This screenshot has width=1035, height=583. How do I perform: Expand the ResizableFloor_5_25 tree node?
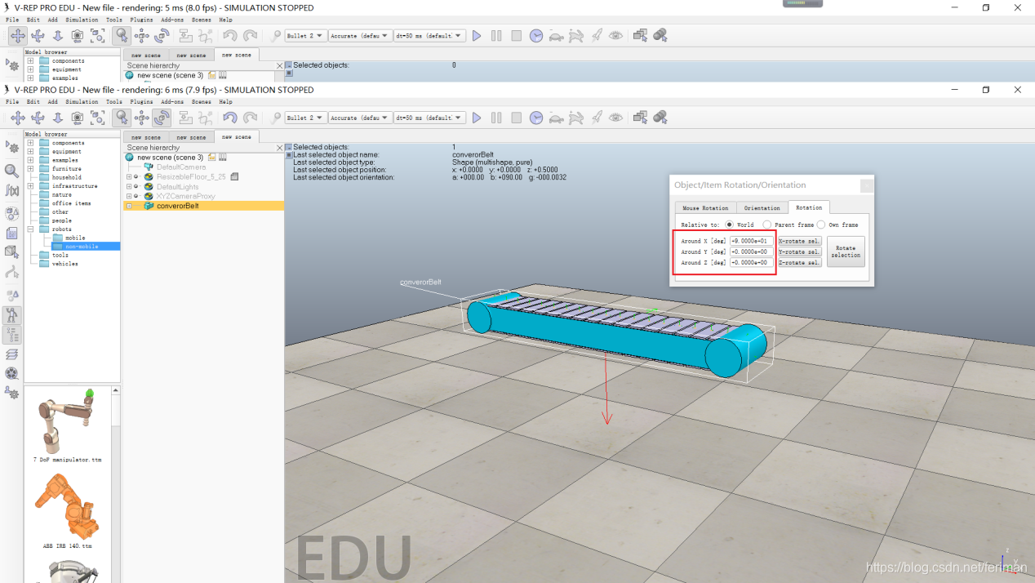[x=128, y=176]
